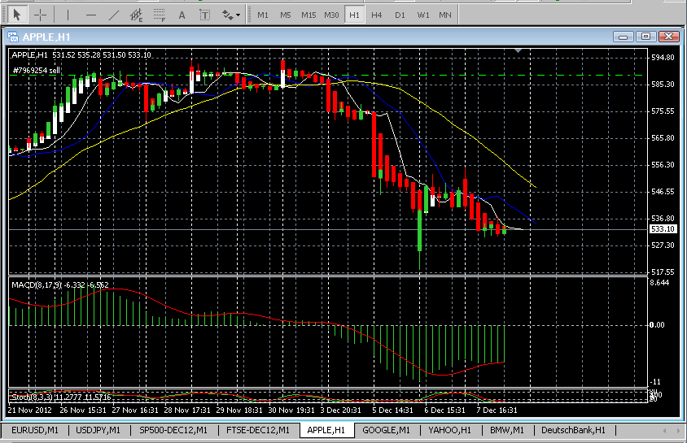Draw a vertical line tool
687x443 pixels.
(x=68, y=15)
